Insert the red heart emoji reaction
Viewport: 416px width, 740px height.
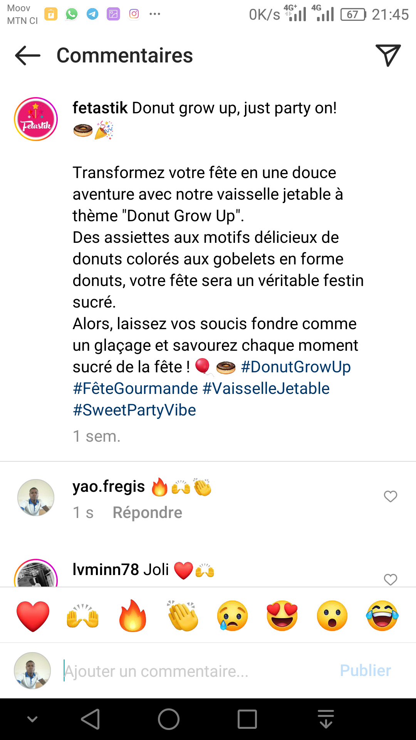click(33, 616)
